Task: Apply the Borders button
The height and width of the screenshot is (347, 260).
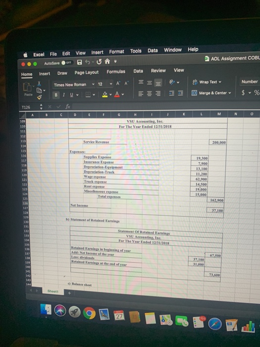Action: click(x=88, y=95)
